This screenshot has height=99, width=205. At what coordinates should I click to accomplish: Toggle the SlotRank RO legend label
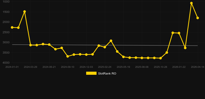tap(107, 73)
